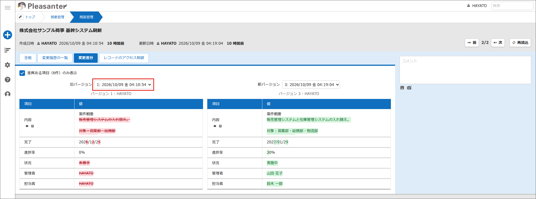Select the 変更差分 tab
This screenshot has width=536, height=199.
click(x=86, y=58)
